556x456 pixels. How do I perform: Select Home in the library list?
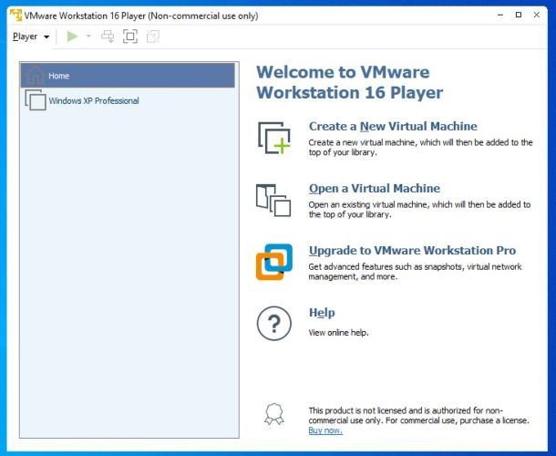click(128, 76)
